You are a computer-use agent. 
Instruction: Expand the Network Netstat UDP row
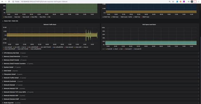[100, 96]
